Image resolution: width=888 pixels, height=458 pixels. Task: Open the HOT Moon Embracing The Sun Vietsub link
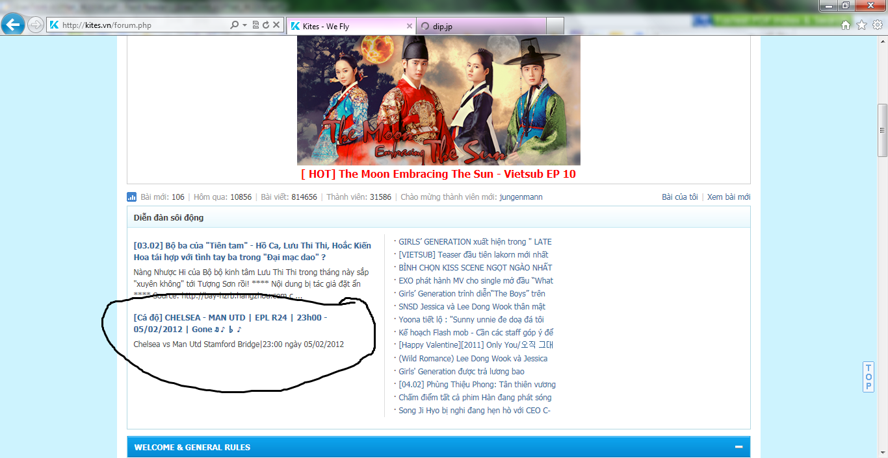pyautogui.click(x=438, y=174)
